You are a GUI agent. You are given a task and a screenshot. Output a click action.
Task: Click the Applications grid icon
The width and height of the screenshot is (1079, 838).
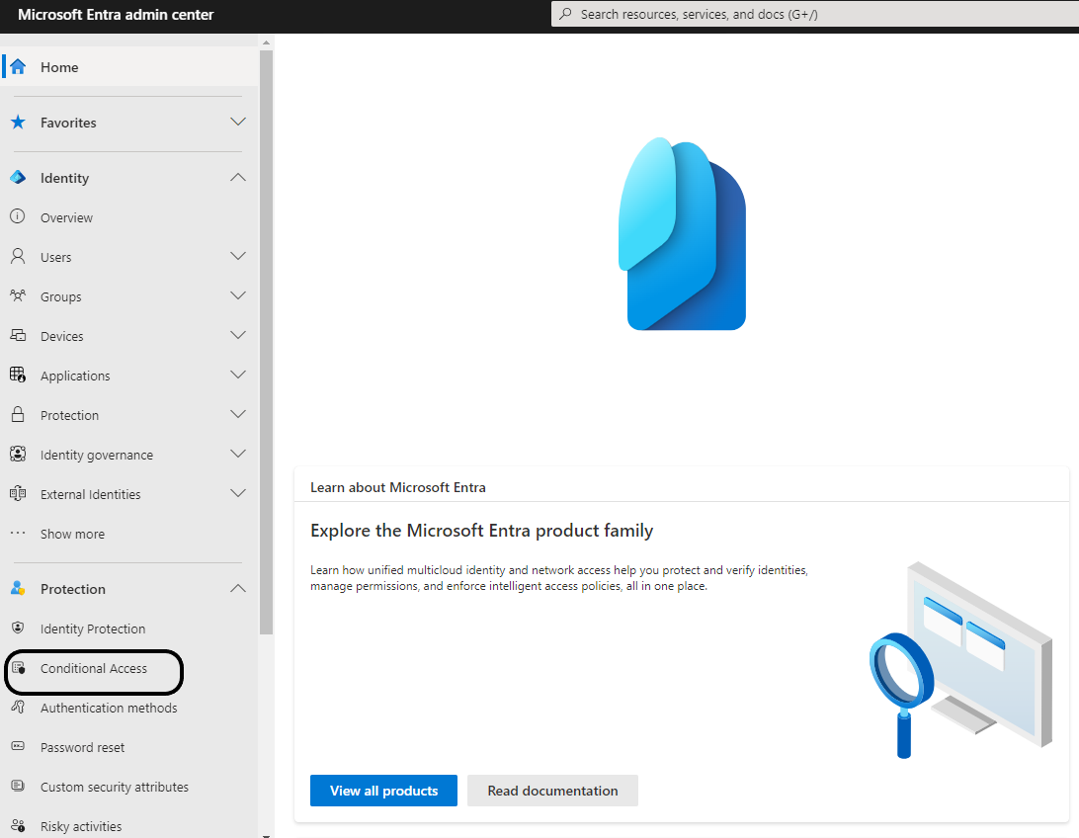click(18, 375)
